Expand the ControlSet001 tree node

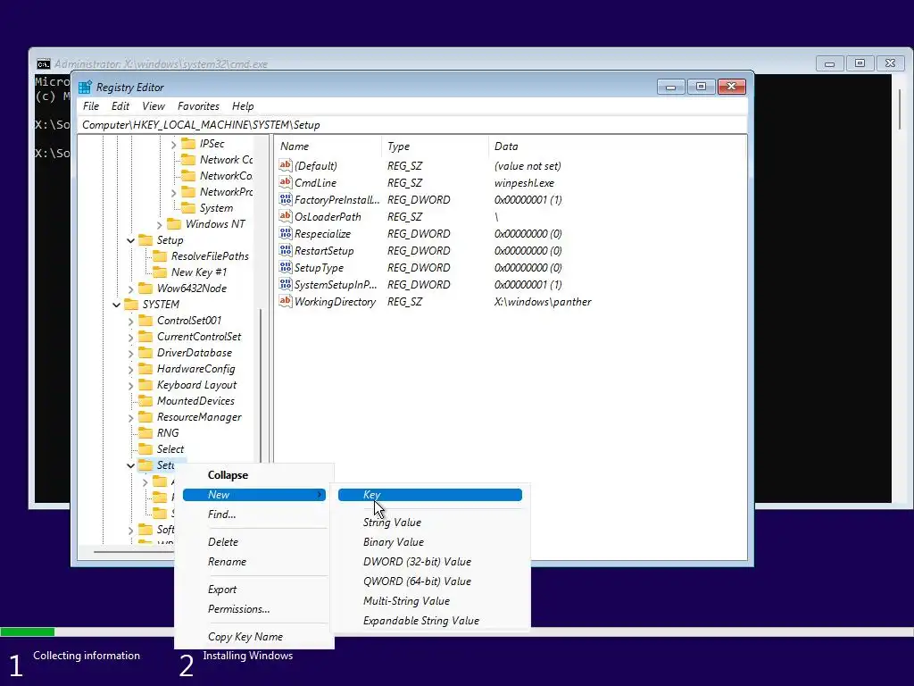pos(130,321)
